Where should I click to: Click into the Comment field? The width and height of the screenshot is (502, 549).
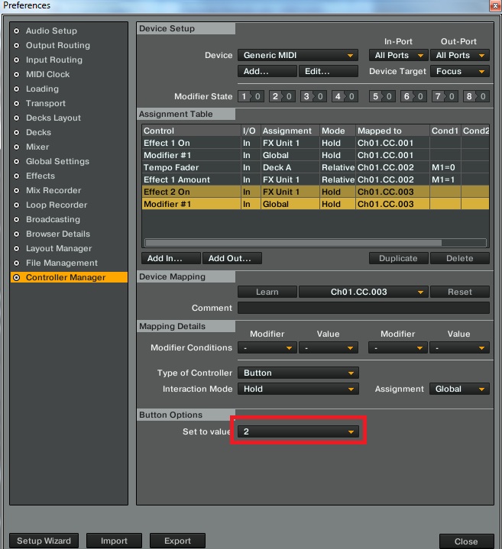pyautogui.click(x=363, y=308)
